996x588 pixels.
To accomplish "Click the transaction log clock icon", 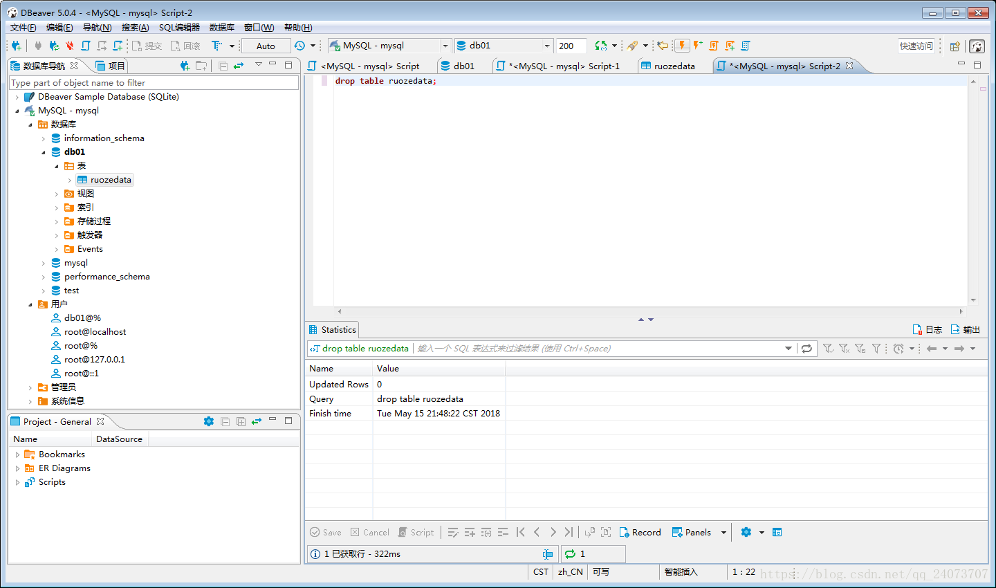I will [x=299, y=46].
